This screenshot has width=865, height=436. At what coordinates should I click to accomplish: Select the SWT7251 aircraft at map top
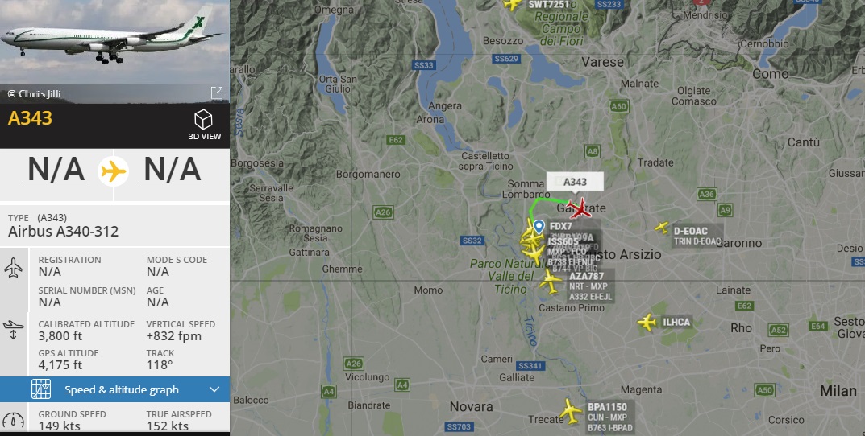[x=513, y=4]
